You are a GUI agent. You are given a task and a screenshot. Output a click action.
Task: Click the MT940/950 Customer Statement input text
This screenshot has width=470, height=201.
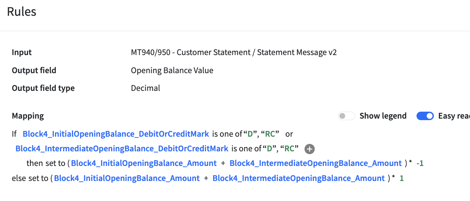click(x=234, y=52)
